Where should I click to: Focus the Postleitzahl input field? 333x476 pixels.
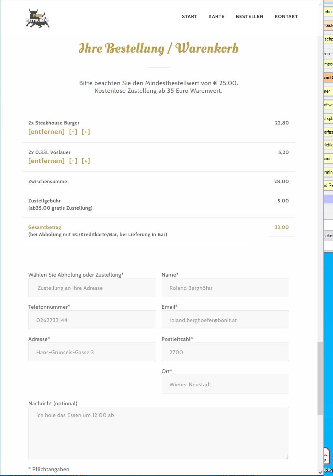[x=225, y=352]
